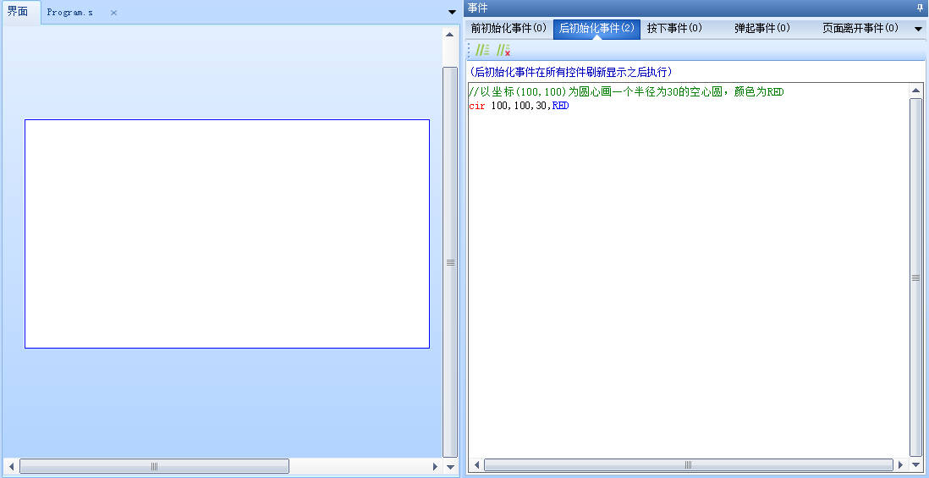Click the code editor vertical scrollbar thumb
Viewport: 929px width, 478px height.
pos(915,277)
